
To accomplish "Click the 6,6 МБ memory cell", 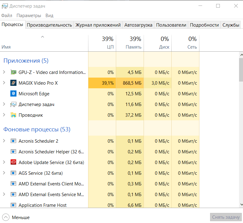I will pos(130,205).
